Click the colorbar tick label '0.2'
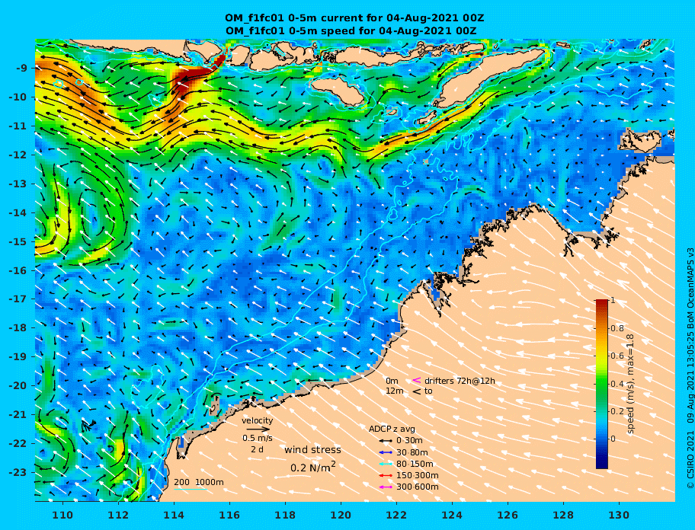 617,411
